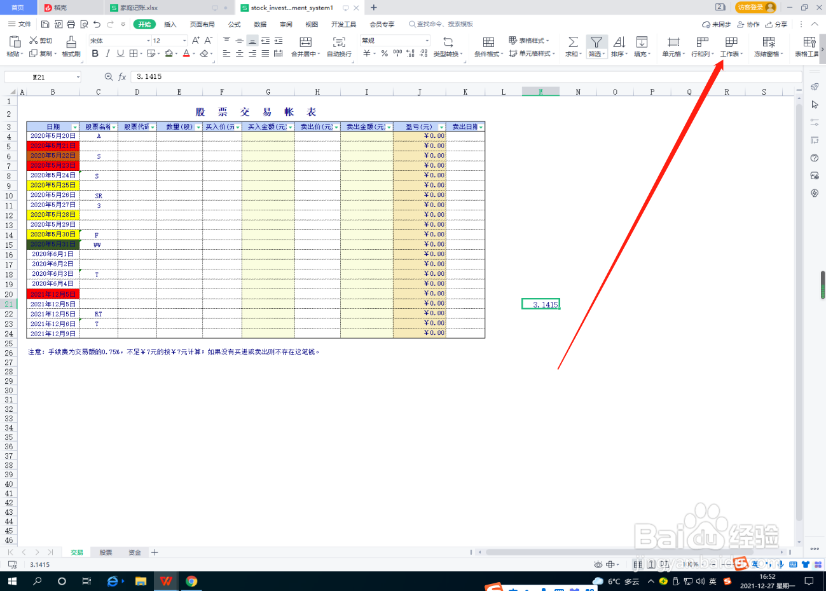
Task: Apply the red font color swatch
Action: (186, 53)
